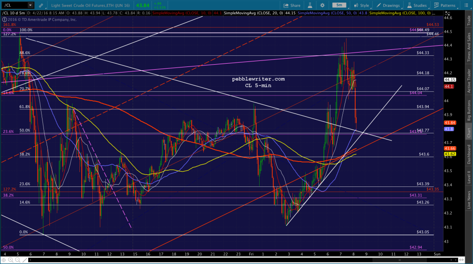Image resolution: width=473 pixels, height=264 pixels.
Task: Switch to the Trade side tab
Action: coord(469,20)
